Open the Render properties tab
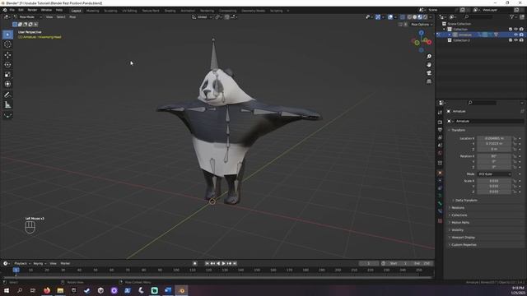 click(x=440, y=123)
